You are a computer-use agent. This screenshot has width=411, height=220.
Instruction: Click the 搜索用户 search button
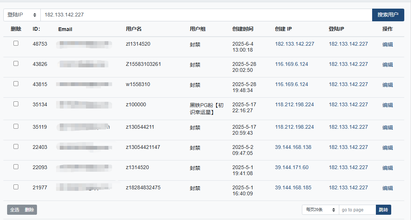pos(388,15)
